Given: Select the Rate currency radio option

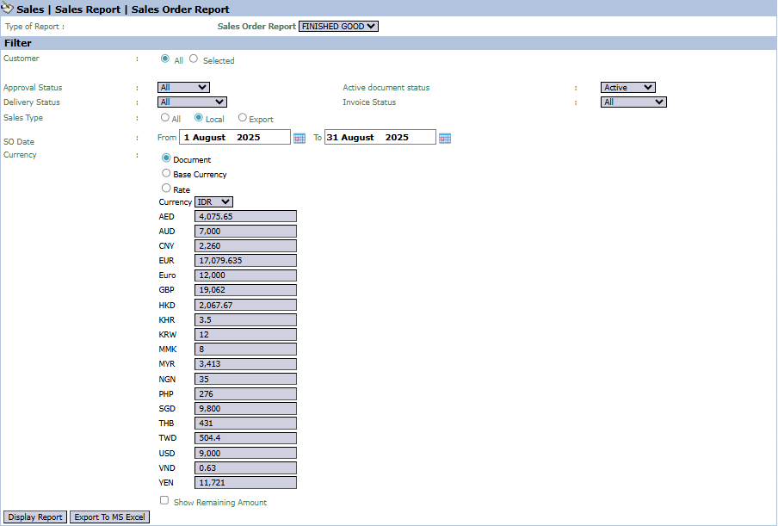Looking at the screenshot, I should pyautogui.click(x=166, y=189).
